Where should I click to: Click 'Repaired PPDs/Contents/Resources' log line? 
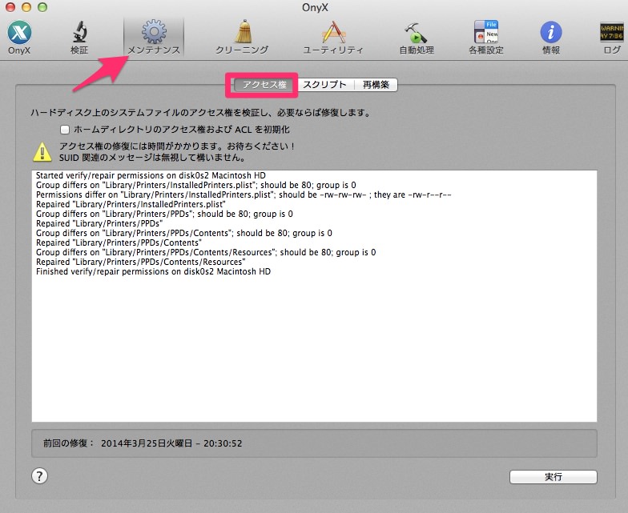point(141,262)
